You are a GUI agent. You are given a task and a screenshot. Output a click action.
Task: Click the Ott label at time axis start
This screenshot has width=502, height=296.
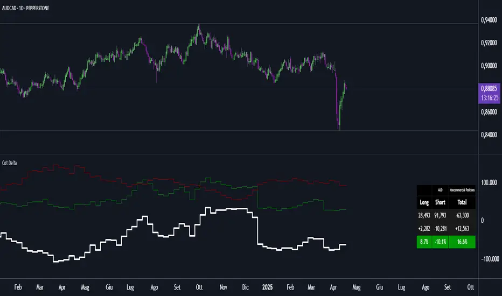200,288
